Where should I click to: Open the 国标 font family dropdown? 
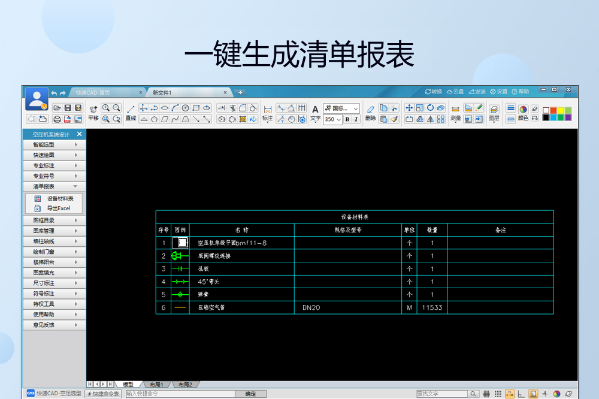tap(341, 109)
